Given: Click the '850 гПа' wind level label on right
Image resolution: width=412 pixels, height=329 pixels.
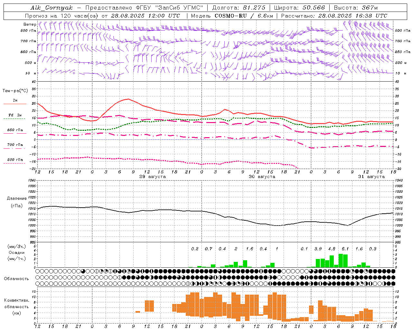Looking at the screenshot, I should point(403,52).
